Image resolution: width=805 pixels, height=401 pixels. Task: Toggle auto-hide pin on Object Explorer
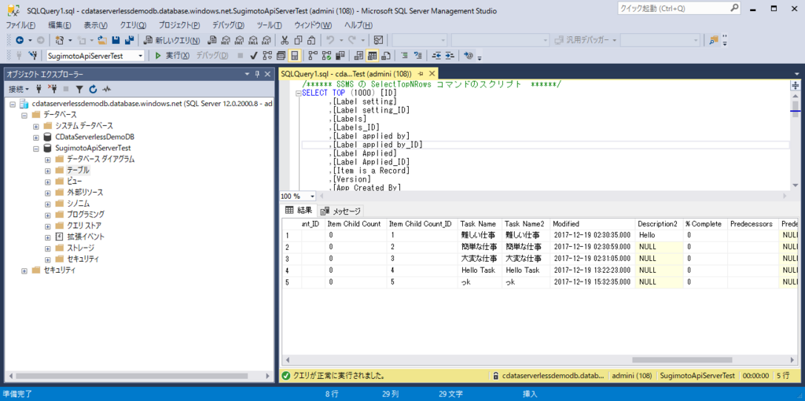click(x=257, y=75)
